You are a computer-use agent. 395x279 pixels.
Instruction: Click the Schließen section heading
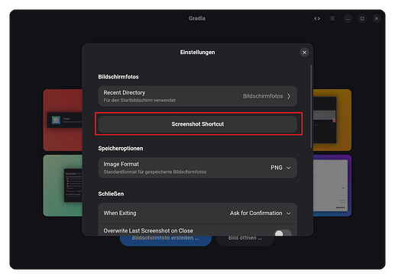tap(111, 194)
